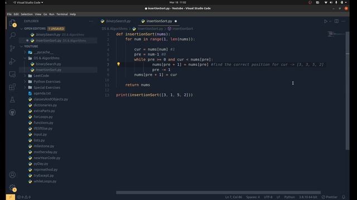
Task: Split the editor to the right
Action: click(x=336, y=21)
